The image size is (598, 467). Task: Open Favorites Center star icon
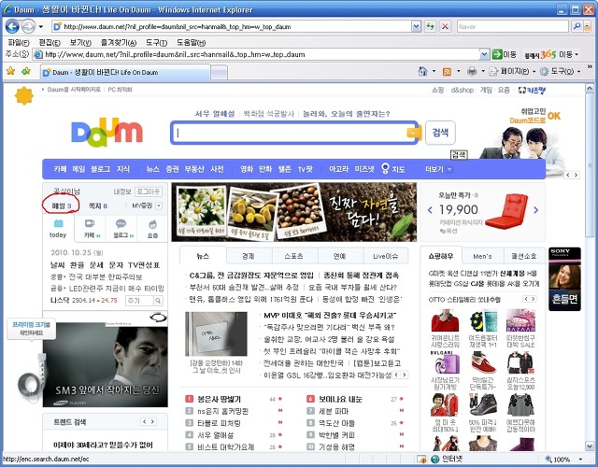pyautogui.click(x=10, y=71)
